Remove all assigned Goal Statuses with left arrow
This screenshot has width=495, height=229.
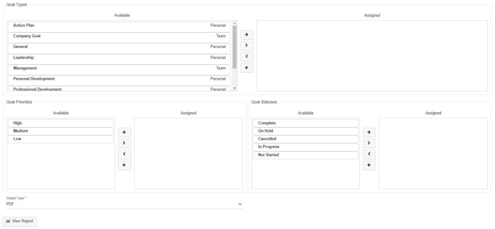pyautogui.click(x=369, y=165)
